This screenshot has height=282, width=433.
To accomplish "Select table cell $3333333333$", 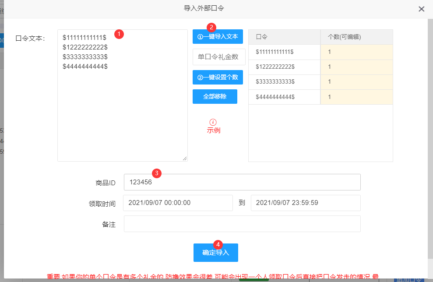I will 285,82.
